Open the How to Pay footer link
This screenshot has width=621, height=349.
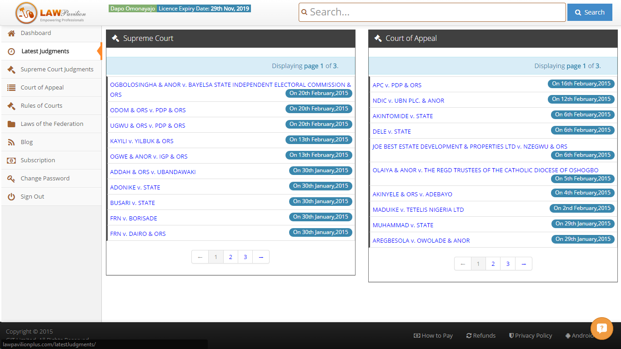point(433,336)
